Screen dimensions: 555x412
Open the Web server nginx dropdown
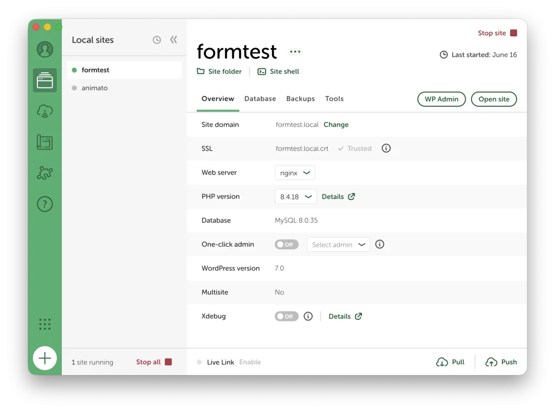point(295,173)
